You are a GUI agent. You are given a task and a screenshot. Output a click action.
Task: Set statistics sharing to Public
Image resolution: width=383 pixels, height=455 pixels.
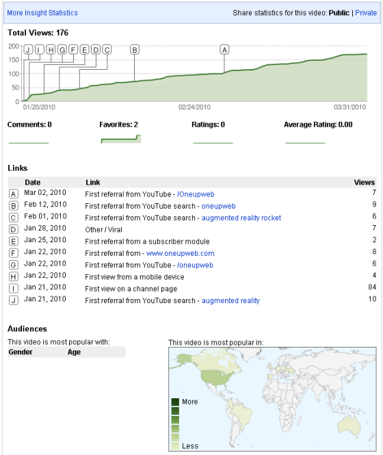(339, 13)
